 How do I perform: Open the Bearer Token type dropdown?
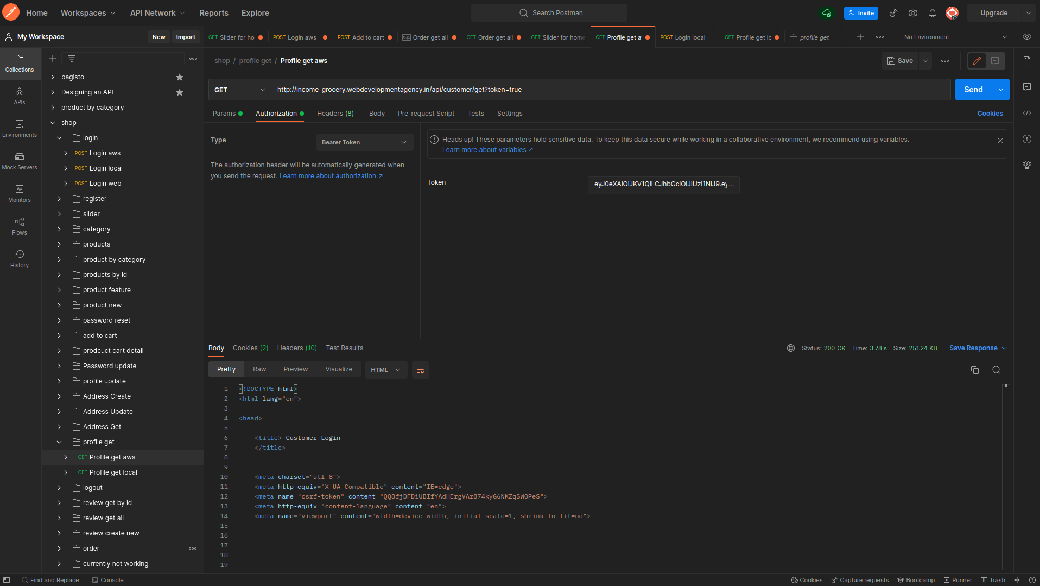[364, 142]
